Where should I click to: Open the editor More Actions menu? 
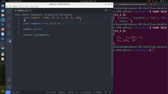(110, 10)
